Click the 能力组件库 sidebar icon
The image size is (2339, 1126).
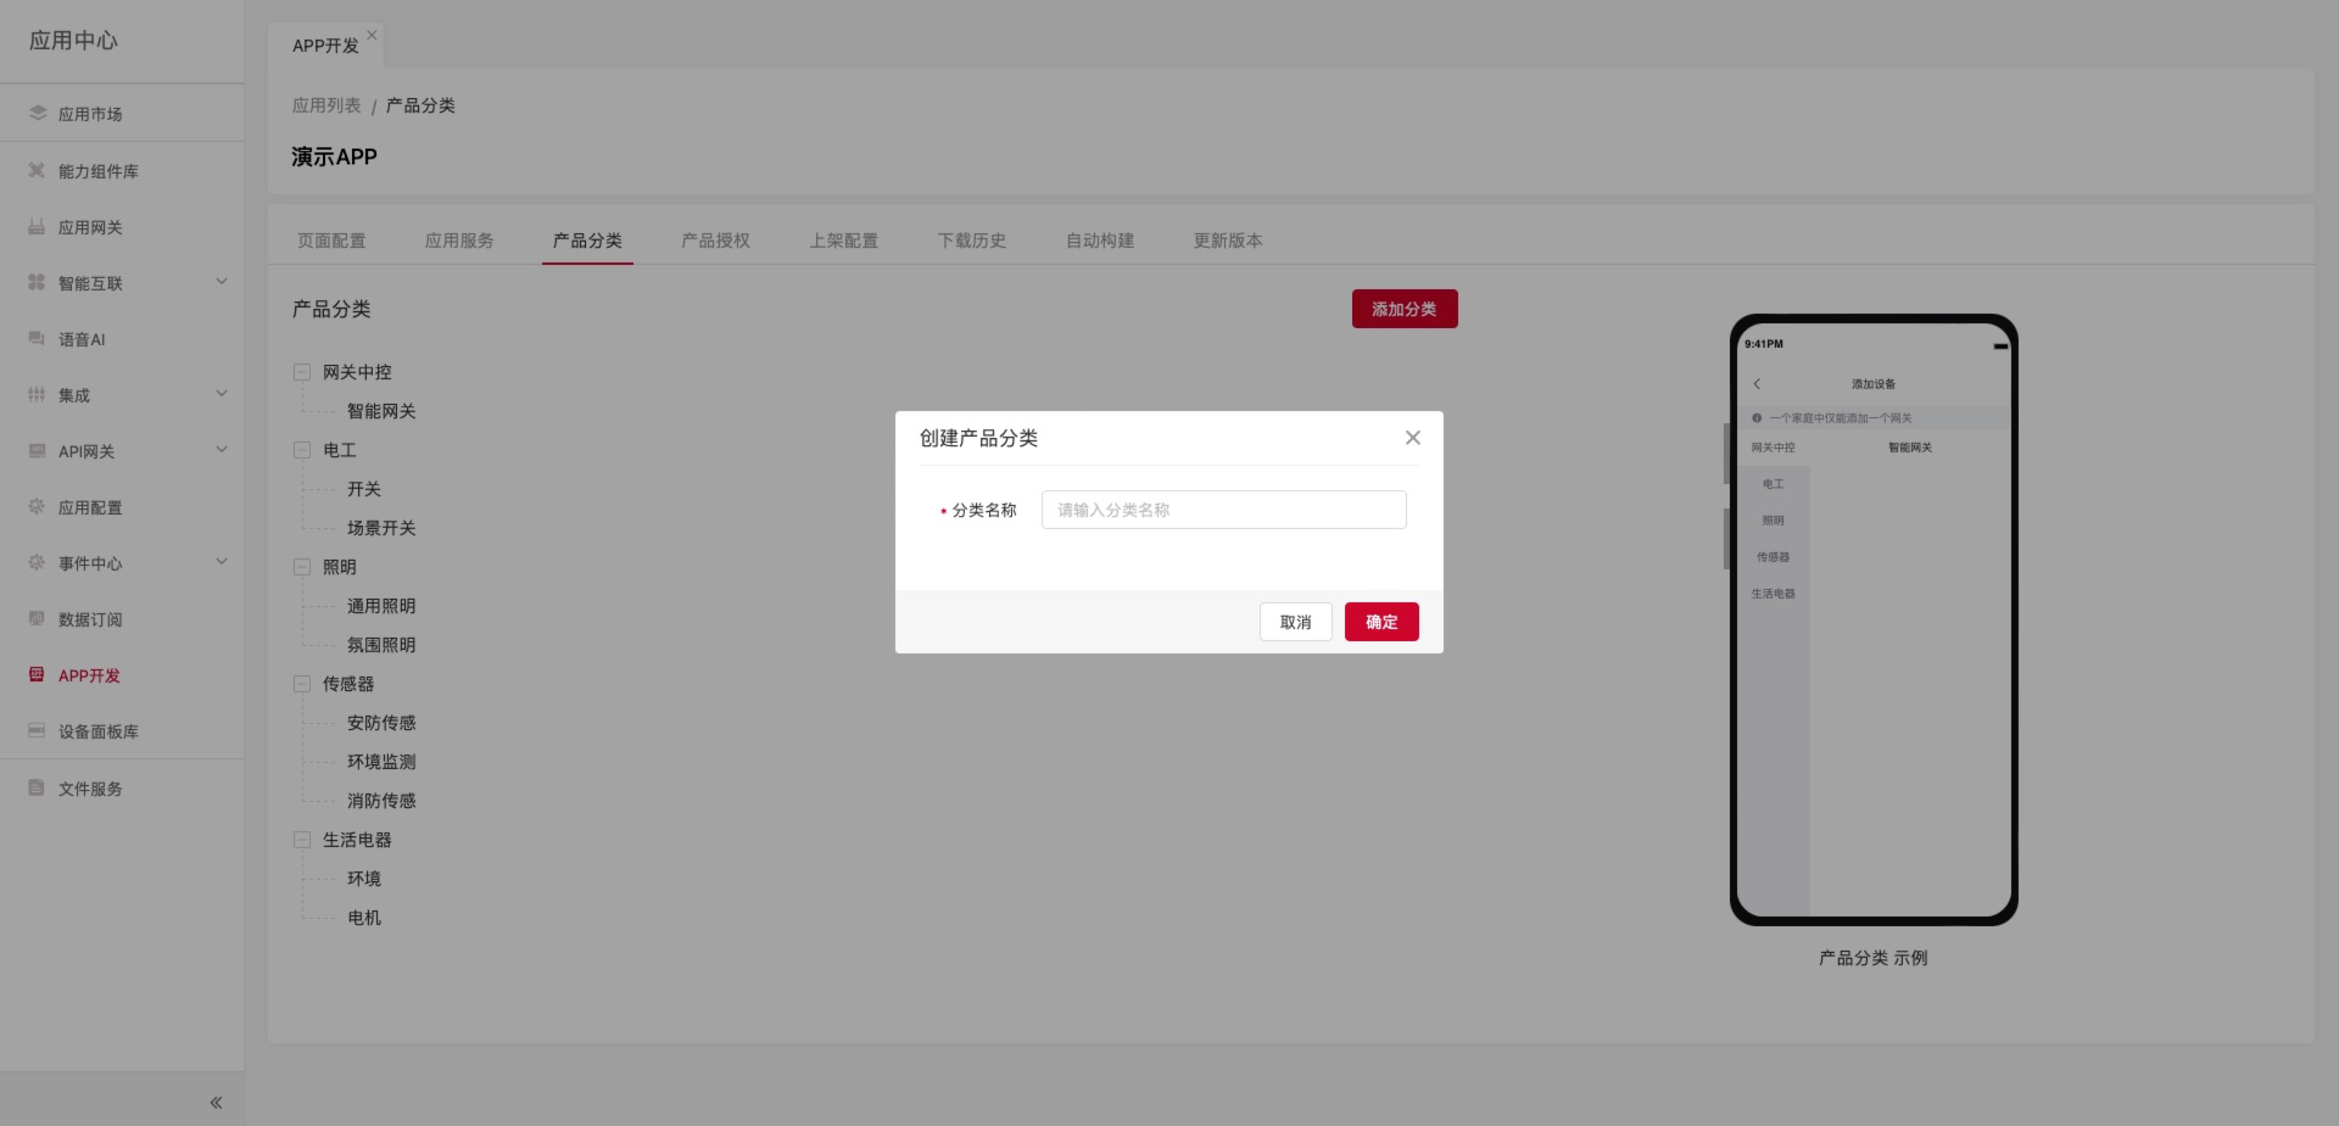point(37,170)
